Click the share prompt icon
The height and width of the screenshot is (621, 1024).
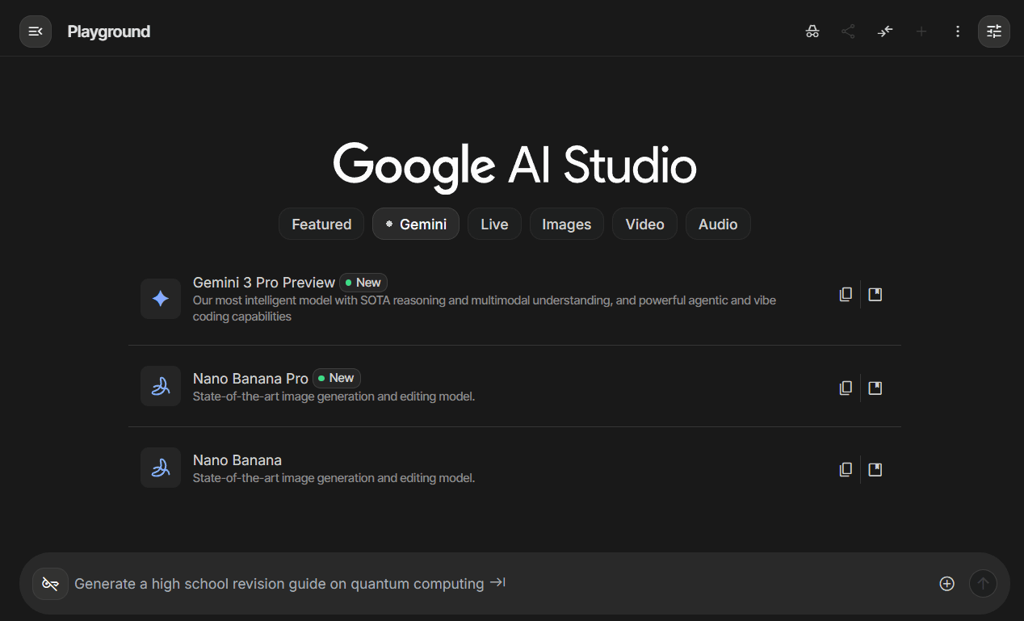848,31
